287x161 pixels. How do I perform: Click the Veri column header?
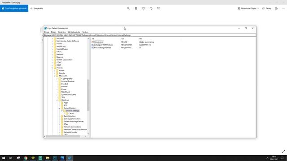[140, 39]
